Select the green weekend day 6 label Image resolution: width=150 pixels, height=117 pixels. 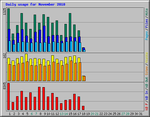point(32,114)
